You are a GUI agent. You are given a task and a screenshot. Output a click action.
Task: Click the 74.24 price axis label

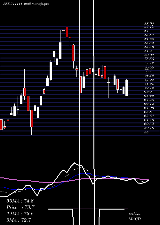tap(149, 76)
